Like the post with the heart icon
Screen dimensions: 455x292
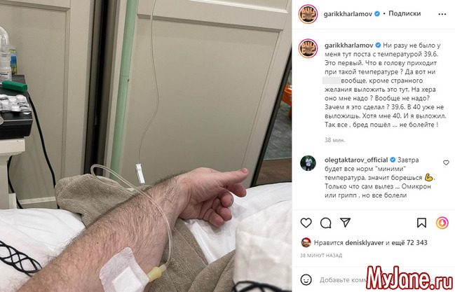pyautogui.click(x=306, y=223)
